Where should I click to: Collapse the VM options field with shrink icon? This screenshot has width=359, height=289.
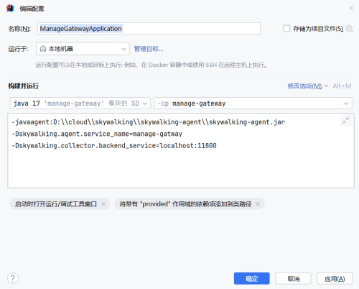[346, 121]
